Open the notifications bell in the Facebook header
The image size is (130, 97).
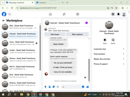click(x=118, y=14)
